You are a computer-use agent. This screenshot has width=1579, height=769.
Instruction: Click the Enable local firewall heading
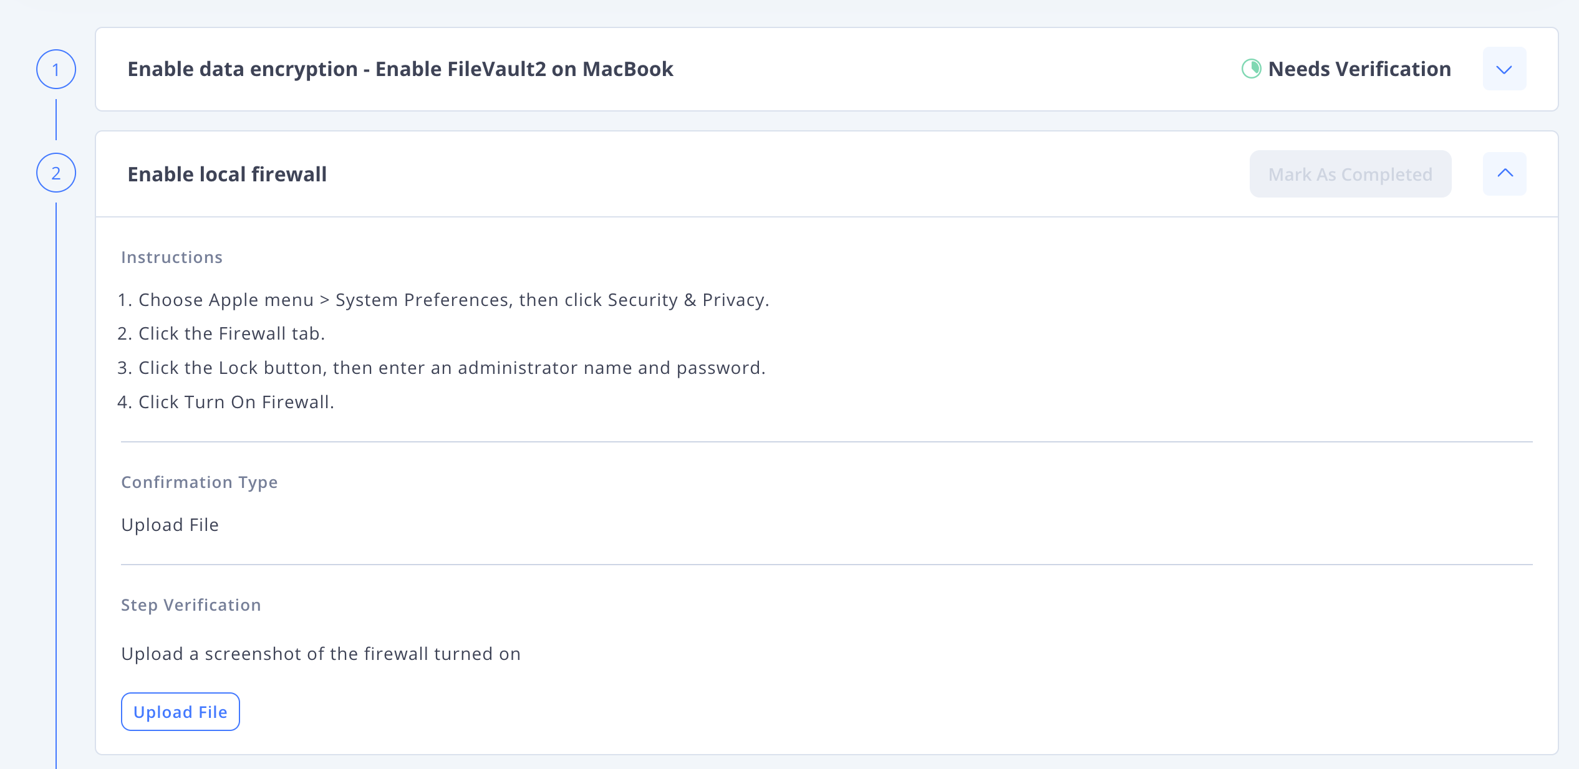[227, 174]
